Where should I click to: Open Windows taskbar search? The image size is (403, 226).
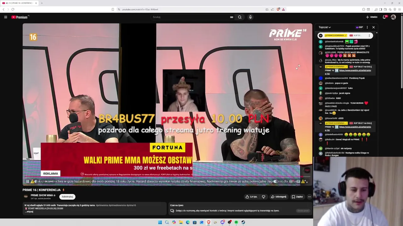point(167,222)
